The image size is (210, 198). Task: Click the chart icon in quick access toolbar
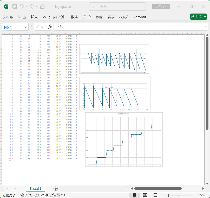[42, 7]
